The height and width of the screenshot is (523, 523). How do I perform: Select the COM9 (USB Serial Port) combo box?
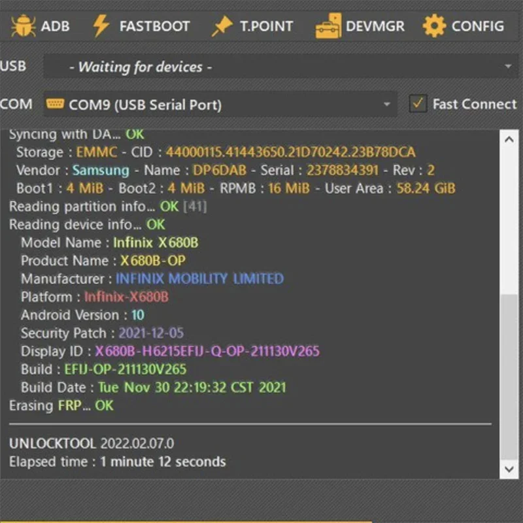pos(220,104)
